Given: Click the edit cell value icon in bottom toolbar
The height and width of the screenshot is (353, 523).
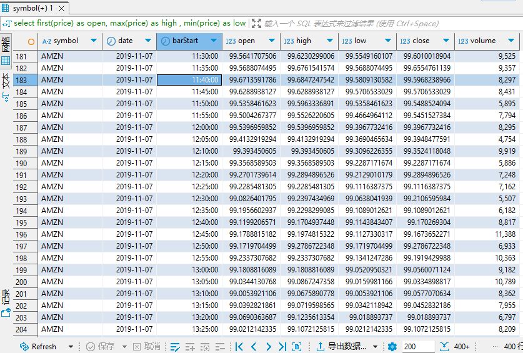Looking at the screenshot, I should 175,346.
